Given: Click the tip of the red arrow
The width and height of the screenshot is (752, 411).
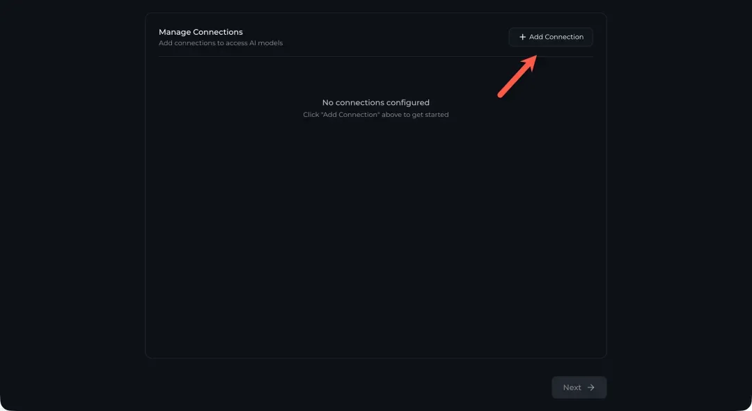Looking at the screenshot, I should tap(534, 58).
